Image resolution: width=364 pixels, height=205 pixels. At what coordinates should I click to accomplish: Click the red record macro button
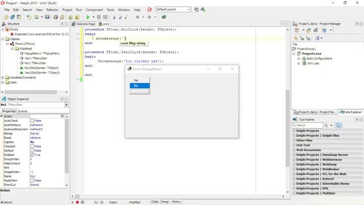[77, 202]
